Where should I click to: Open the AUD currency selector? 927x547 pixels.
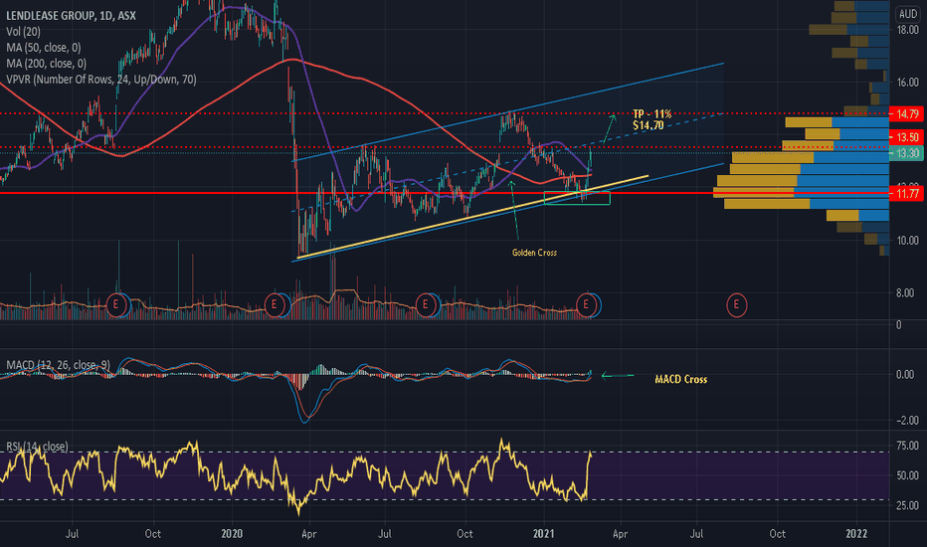[x=907, y=14]
